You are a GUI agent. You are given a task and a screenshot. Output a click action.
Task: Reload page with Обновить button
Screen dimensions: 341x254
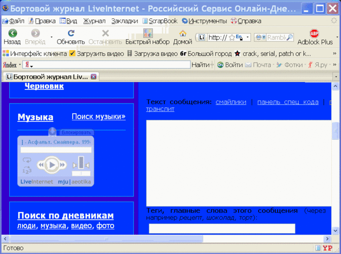point(71,37)
